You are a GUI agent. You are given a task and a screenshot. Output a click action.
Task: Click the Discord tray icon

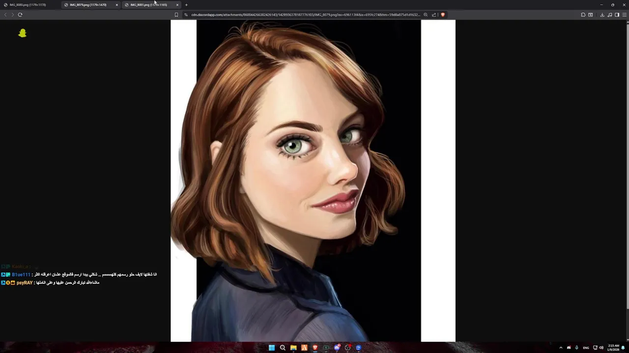click(x=569, y=348)
